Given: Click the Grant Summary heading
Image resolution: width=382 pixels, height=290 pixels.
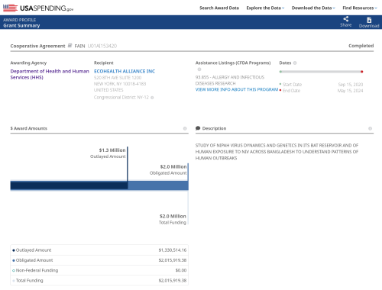Looking at the screenshot, I should point(21,25).
